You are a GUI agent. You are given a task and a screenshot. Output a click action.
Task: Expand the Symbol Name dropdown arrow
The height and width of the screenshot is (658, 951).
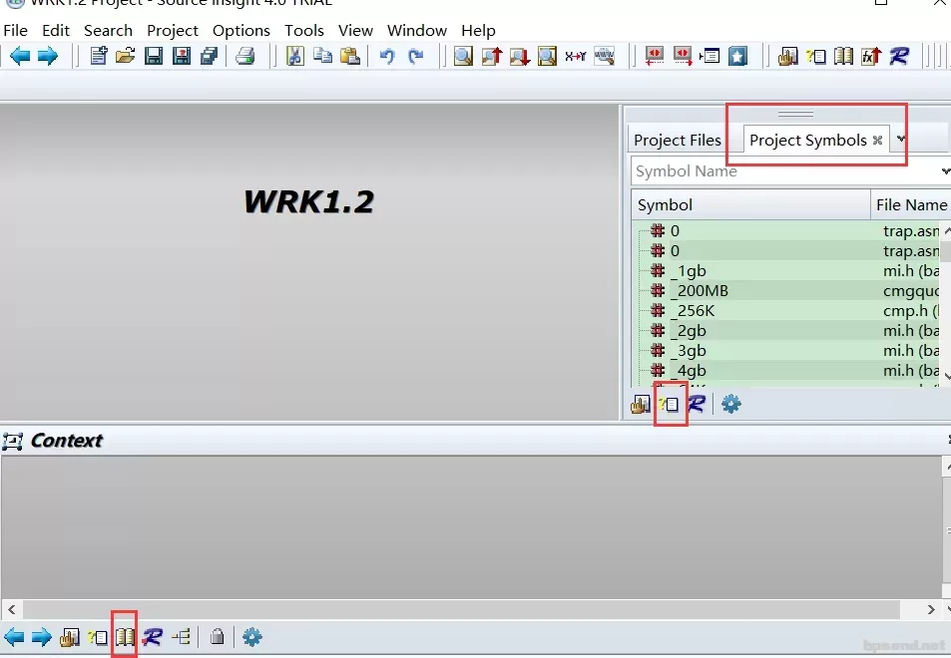point(945,171)
